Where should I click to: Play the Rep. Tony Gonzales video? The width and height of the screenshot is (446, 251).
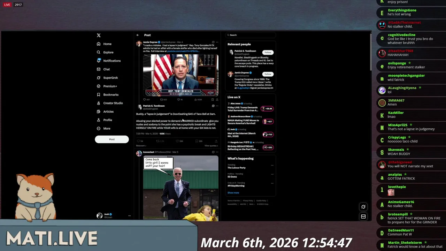coord(181,75)
